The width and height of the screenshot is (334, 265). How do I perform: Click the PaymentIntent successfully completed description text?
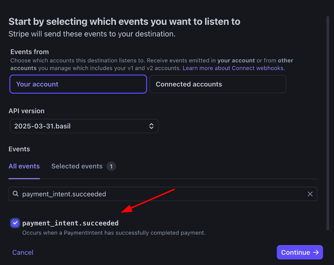pyautogui.click(x=114, y=233)
